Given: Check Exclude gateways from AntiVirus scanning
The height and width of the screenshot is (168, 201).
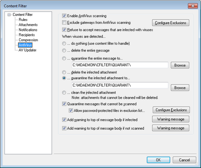Looking at the screenshot, I should [64, 23].
